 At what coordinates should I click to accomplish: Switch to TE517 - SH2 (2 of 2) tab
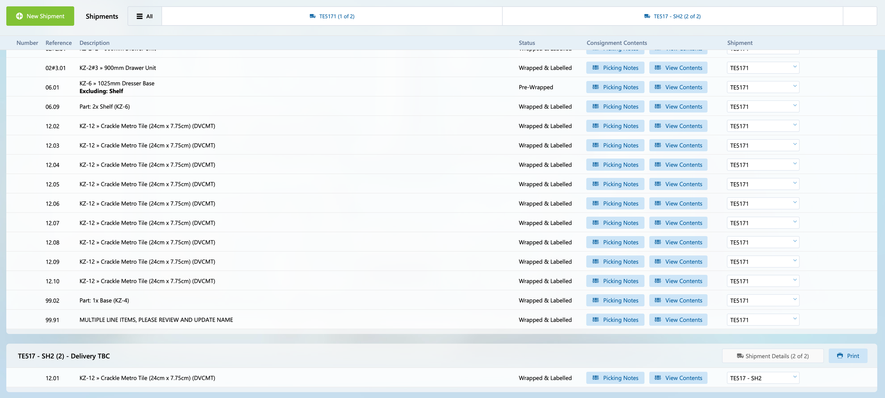click(672, 16)
